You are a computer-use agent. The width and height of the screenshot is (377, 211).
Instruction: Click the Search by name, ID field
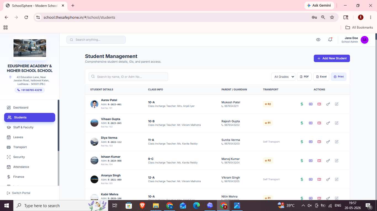coord(128,77)
